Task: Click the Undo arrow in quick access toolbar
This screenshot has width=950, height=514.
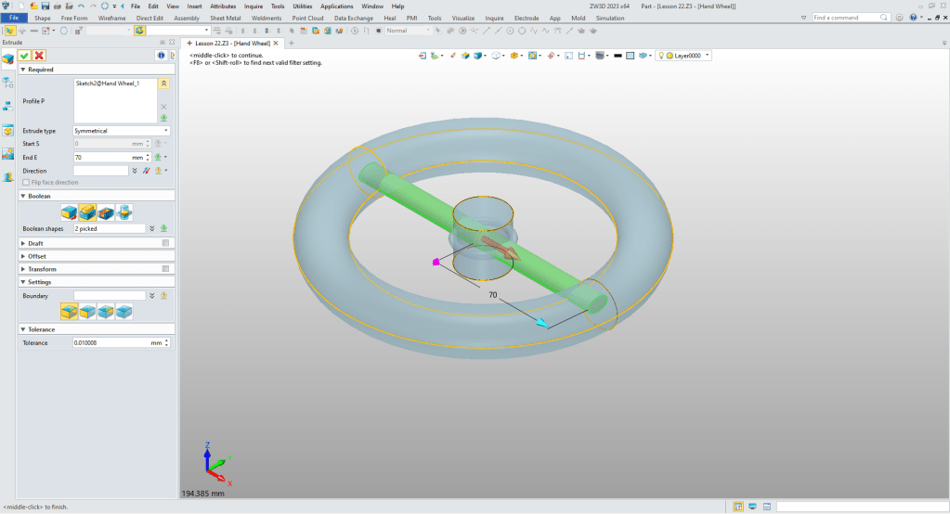Action: [81, 6]
